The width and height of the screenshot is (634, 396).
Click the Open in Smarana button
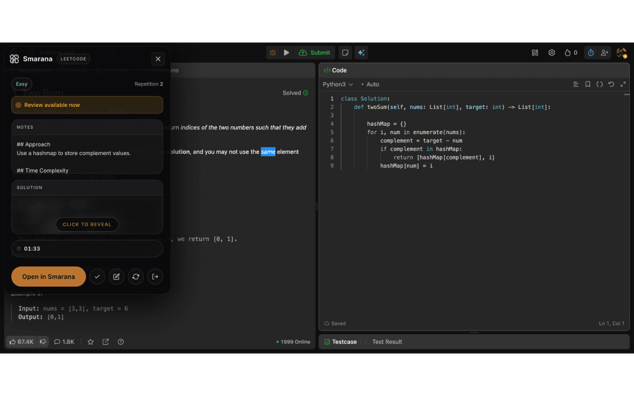[49, 277]
